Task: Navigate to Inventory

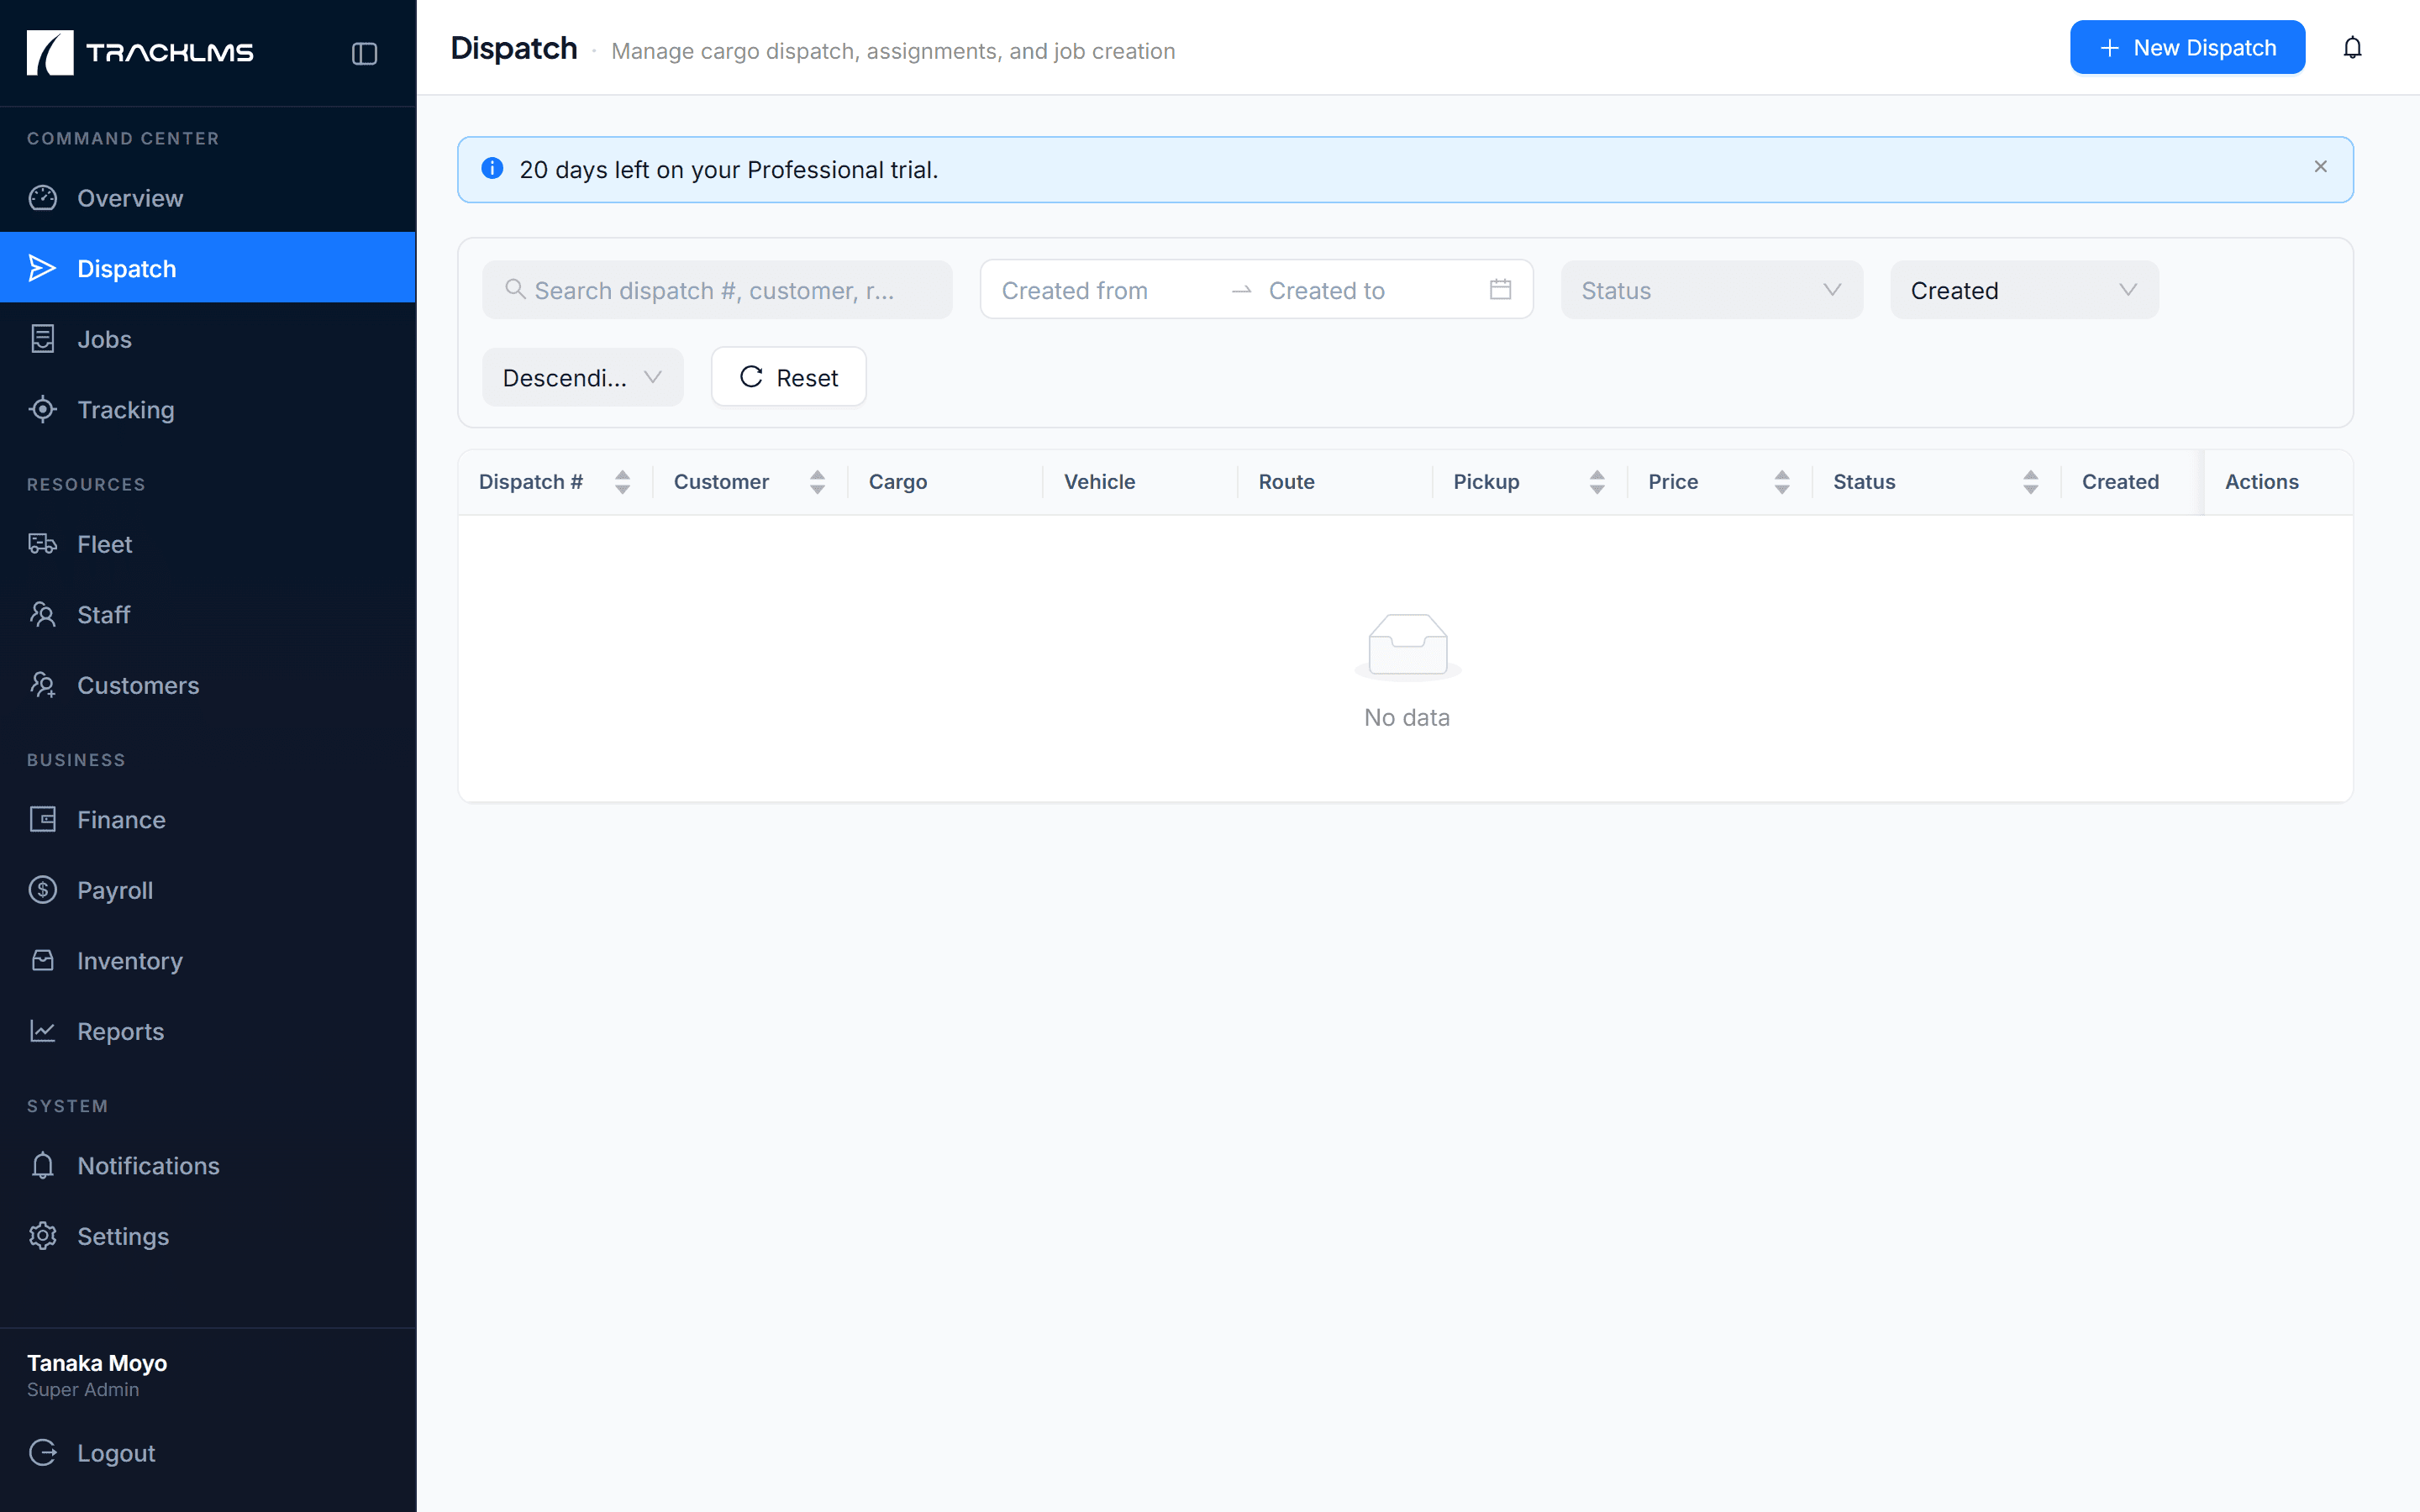Action: click(x=208, y=960)
